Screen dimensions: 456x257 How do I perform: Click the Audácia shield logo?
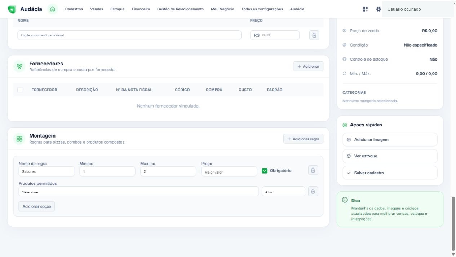(12, 9)
